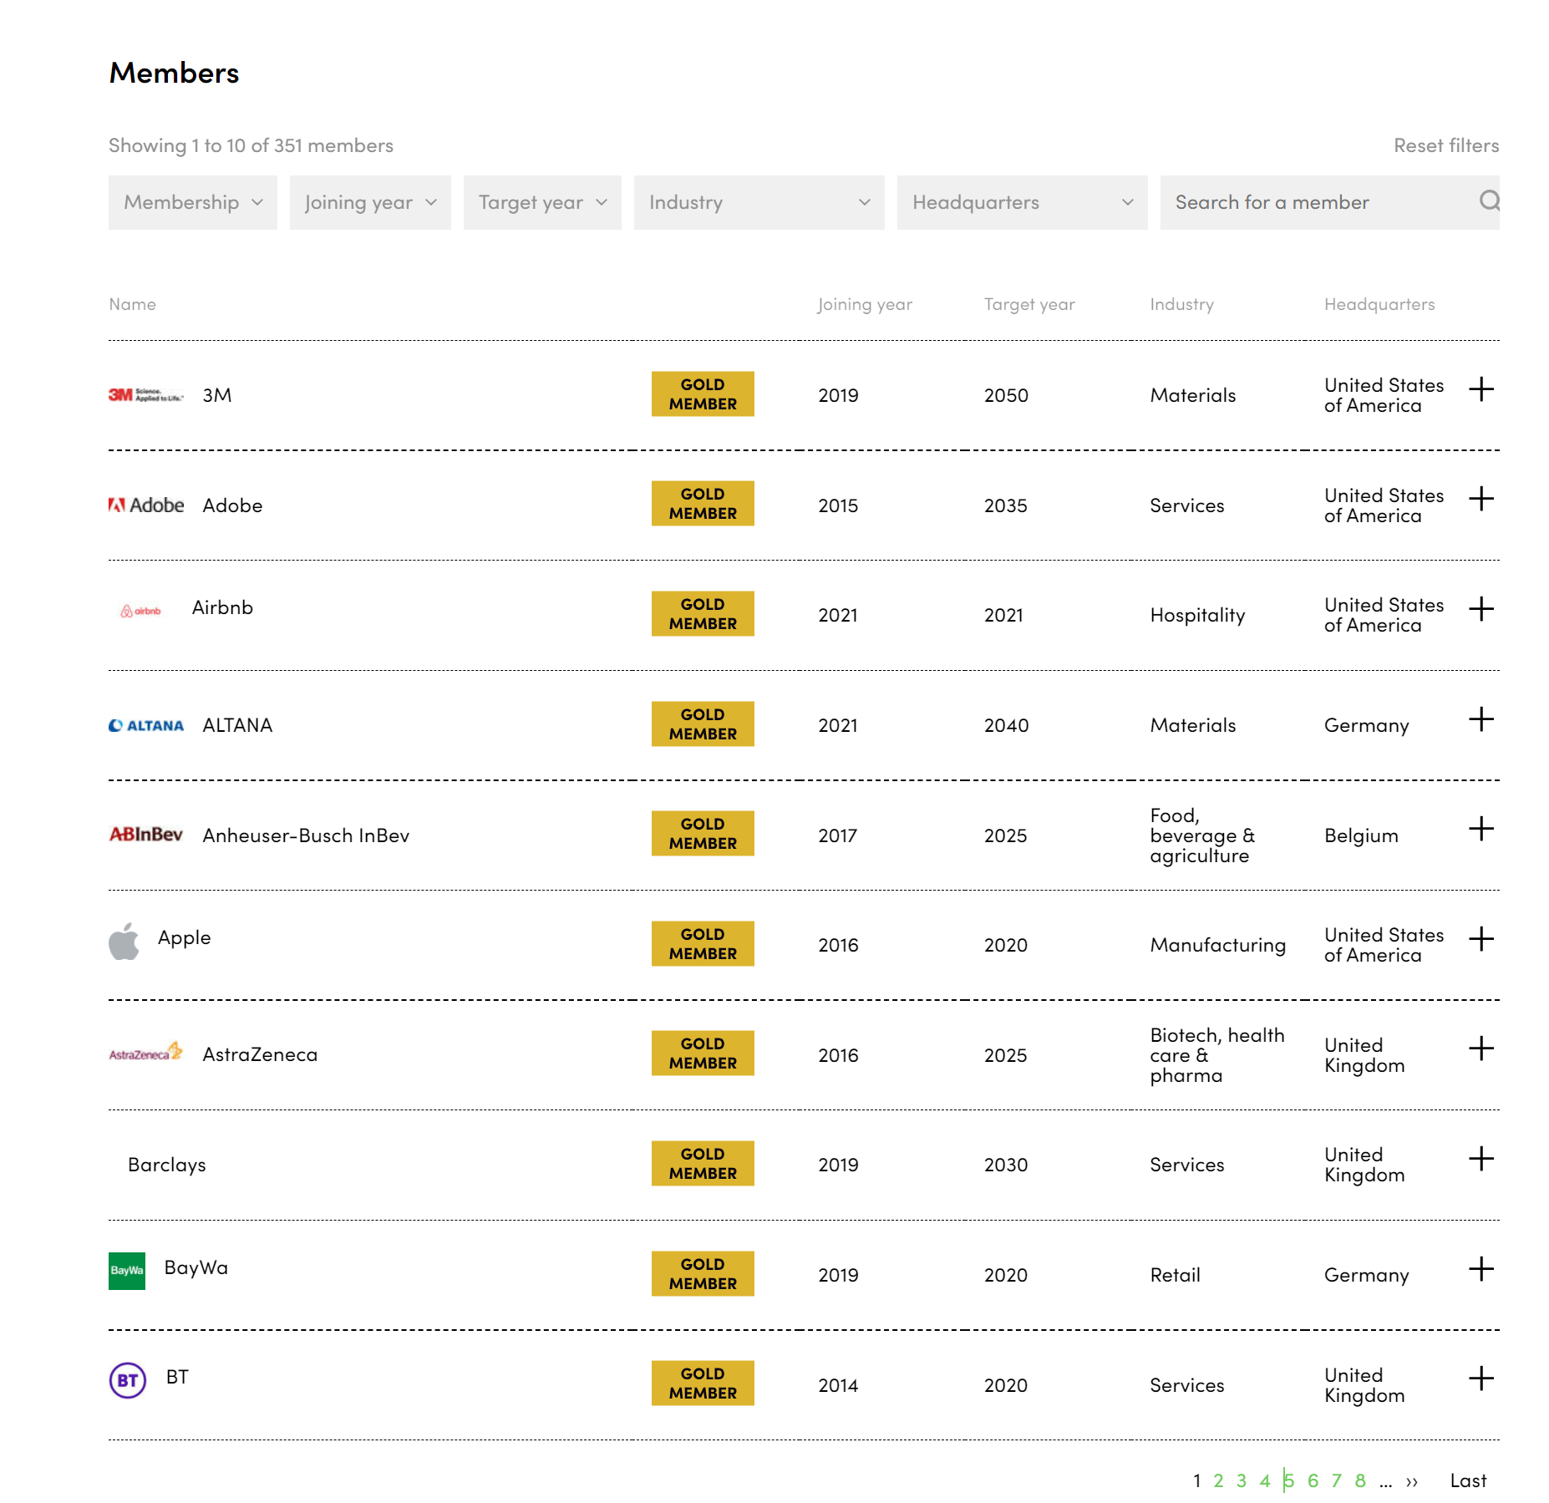The height and width of the screenshot is (1503, 1549).
Task: Click Hospitality industry cell
Action: point(1197,616)
